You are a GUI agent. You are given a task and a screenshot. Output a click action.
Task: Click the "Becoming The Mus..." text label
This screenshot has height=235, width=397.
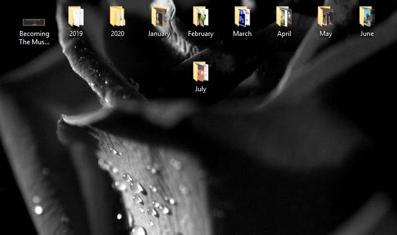click(x=34, y=38)
